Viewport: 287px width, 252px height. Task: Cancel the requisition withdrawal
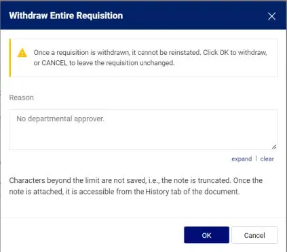(254, 235)
